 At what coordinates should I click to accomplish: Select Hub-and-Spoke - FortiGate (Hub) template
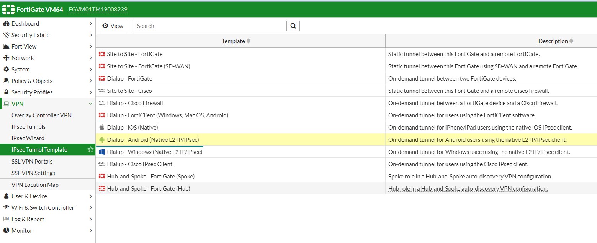[x=149, y=189]
